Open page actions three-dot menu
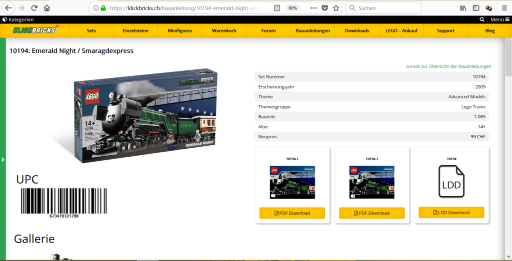 pyautogui.click(x=313, y=8)
